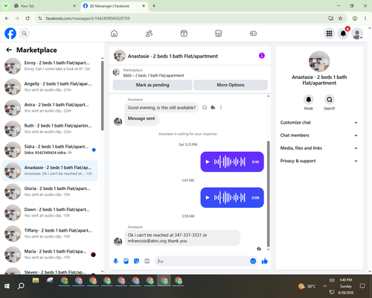This screenshot has height=298, width=372.
Task: React to the 'Good evening' message with emoji
Action: [205, 107]
